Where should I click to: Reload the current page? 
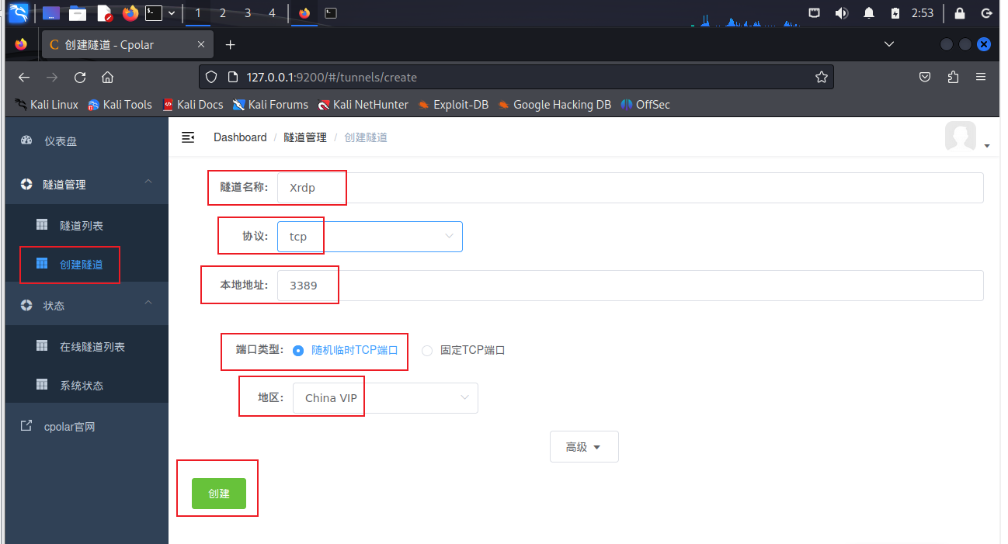(x=79, y=77)
